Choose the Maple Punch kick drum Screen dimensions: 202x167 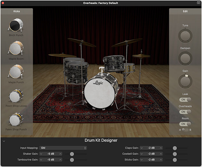(x=16, y=72)
